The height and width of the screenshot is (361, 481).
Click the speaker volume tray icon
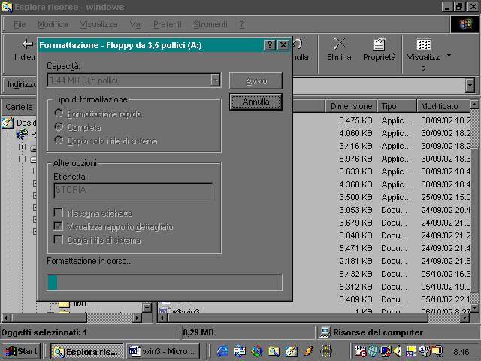(x=398, y=351)
